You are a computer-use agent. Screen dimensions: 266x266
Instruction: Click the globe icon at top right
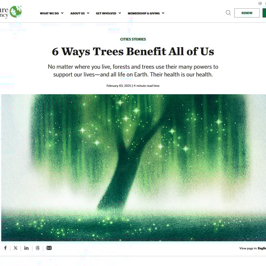pyautogui.click(x=260, y=3)
